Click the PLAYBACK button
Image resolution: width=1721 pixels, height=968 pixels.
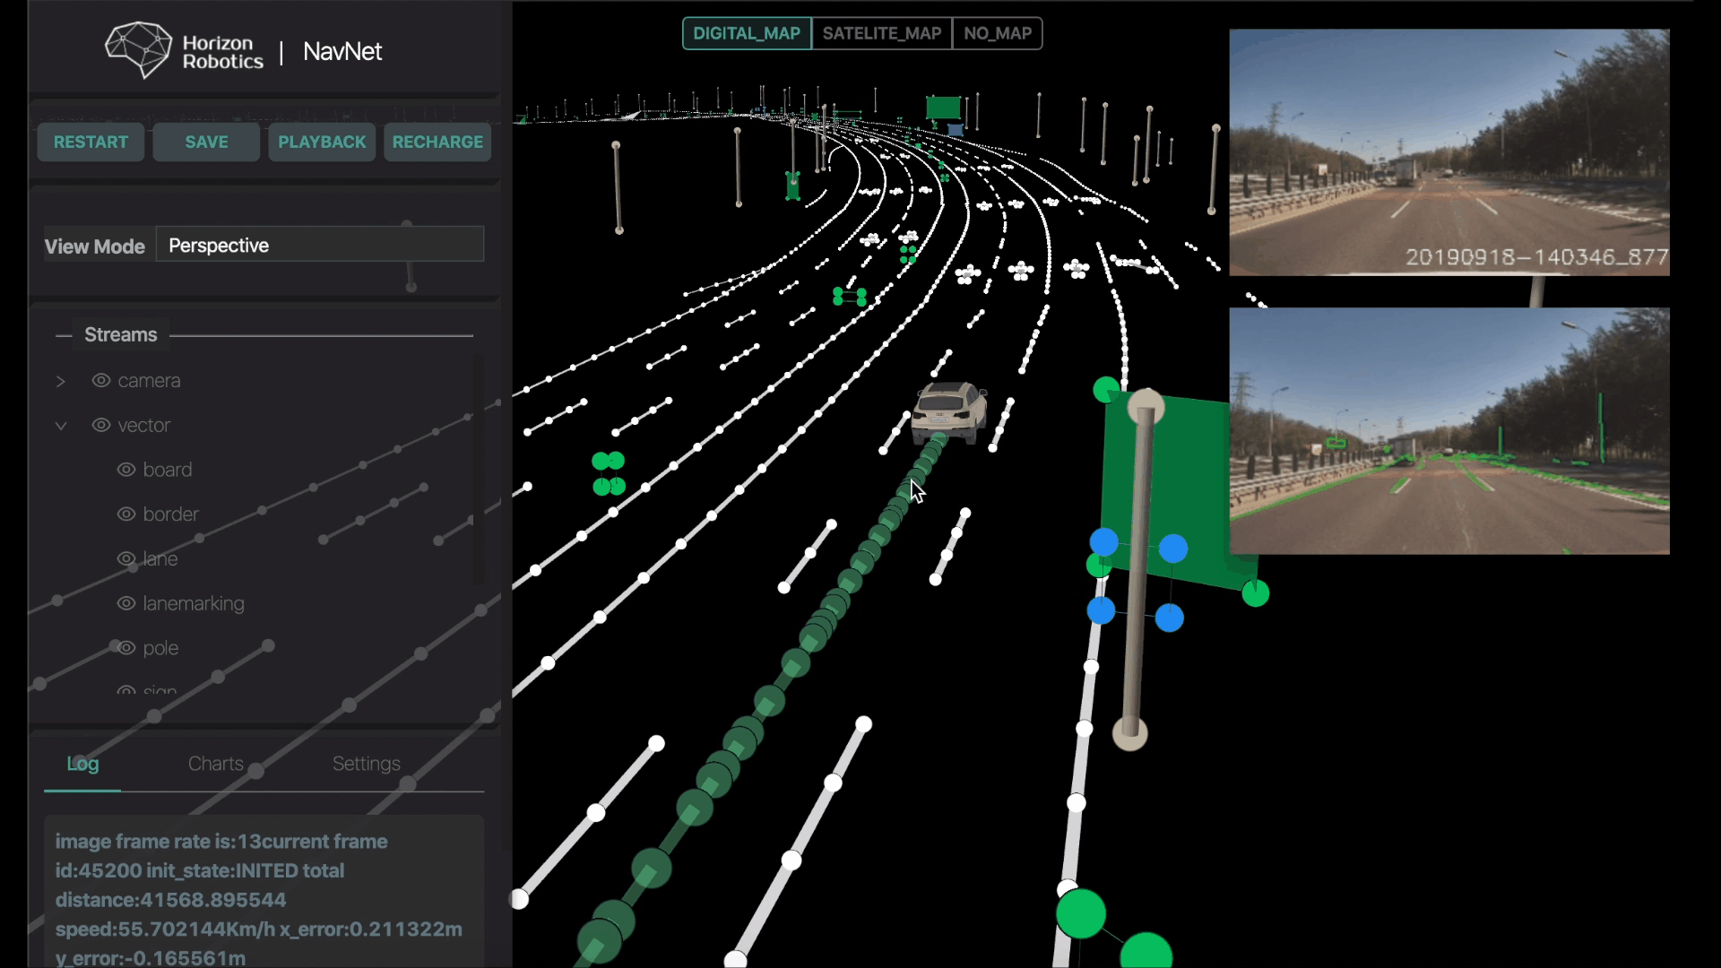(x=322, y=142)
